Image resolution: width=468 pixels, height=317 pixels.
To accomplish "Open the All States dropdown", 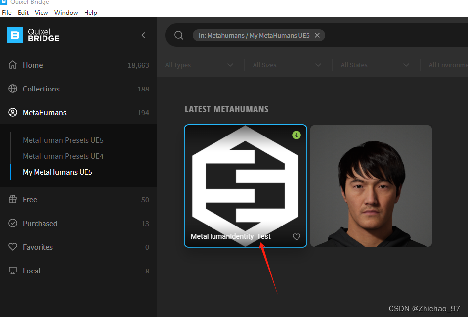I will (375, 65).
